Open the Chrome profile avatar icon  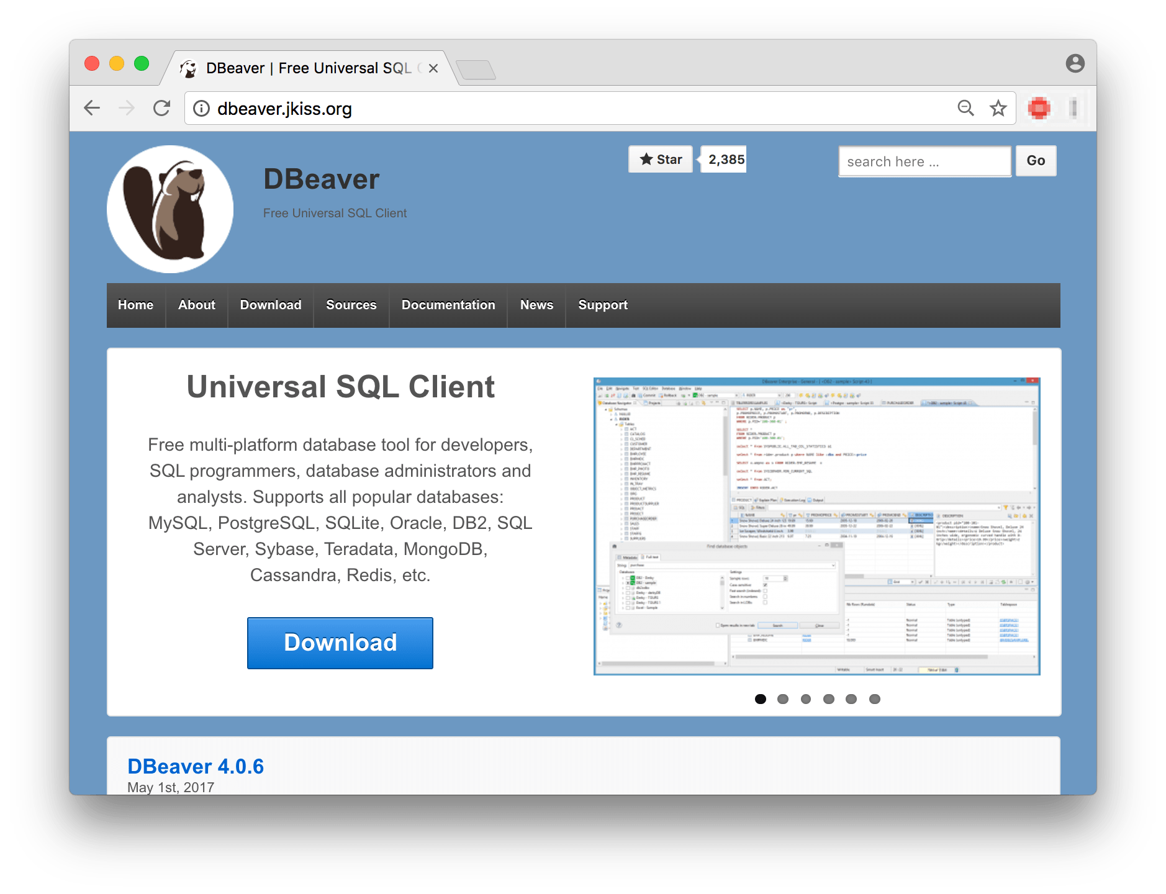[1075, 63]
